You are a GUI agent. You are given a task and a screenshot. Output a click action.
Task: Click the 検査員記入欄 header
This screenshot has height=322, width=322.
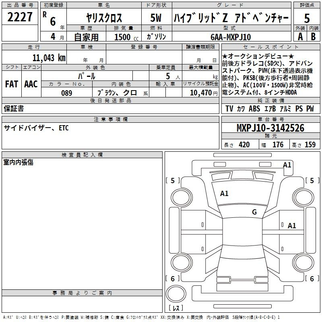coord(82,155)
